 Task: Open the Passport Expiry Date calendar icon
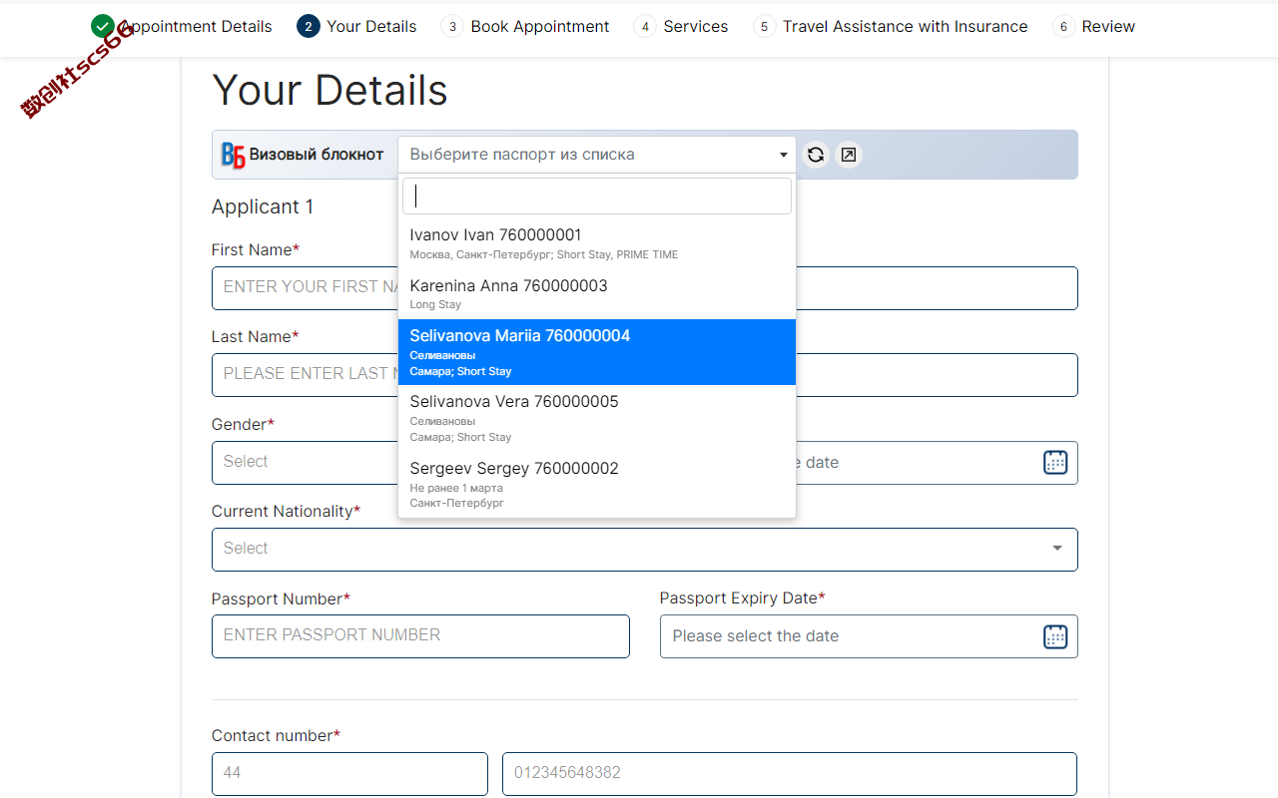[1055, 636]
